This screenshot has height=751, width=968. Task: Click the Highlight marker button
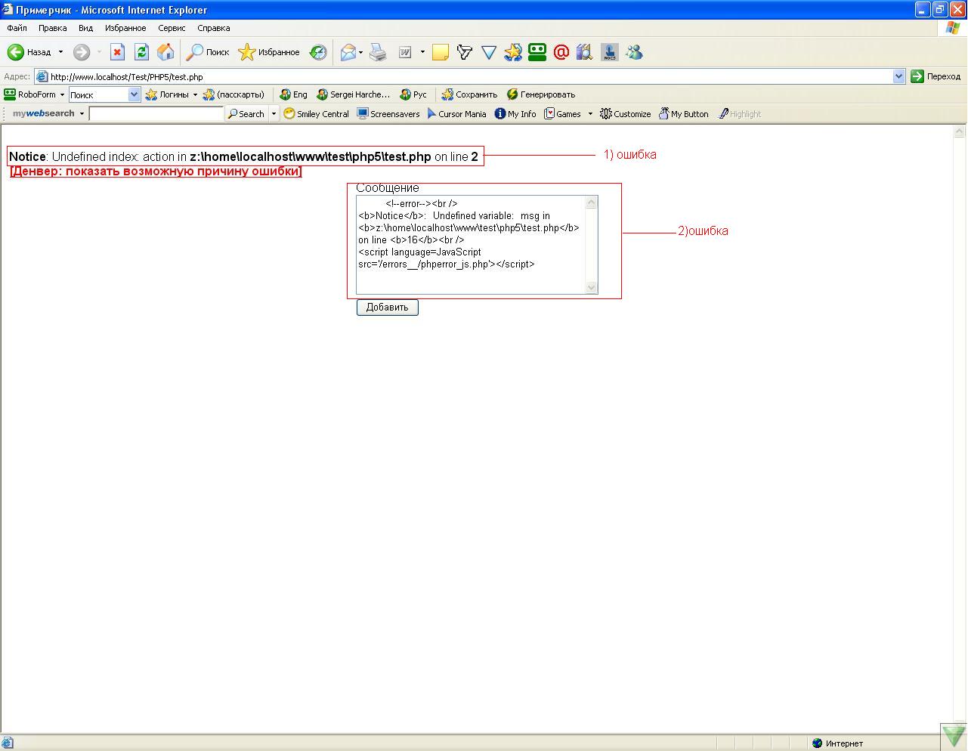[x=740, y=114]
